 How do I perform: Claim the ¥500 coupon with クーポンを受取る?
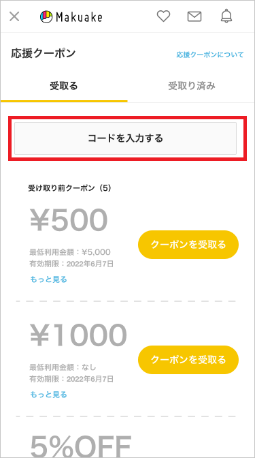[188, 245]
